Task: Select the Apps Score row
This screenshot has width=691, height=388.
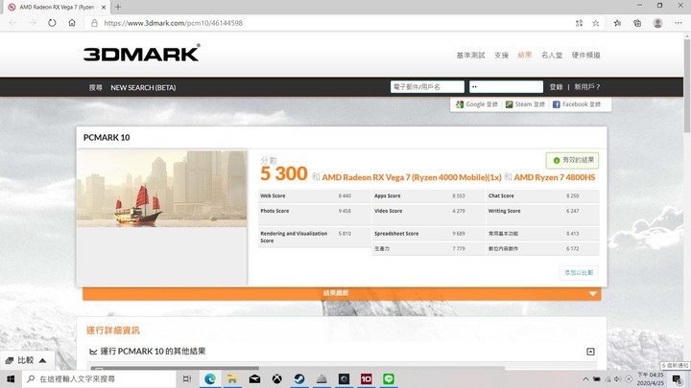Action: [428, 195]
